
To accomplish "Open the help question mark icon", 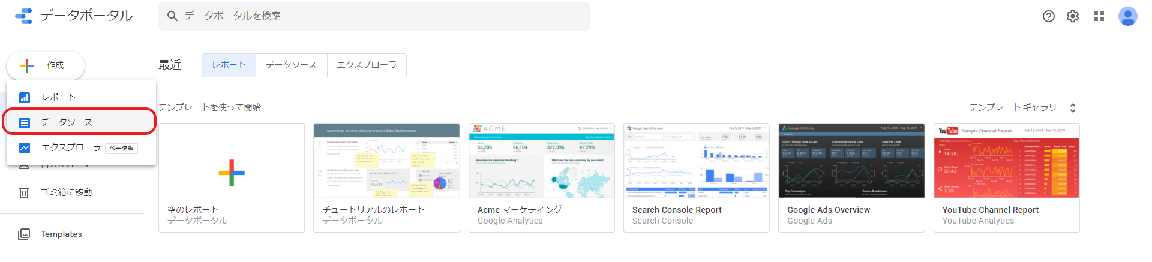I will pyautogui.click(x=1048, y=16).
